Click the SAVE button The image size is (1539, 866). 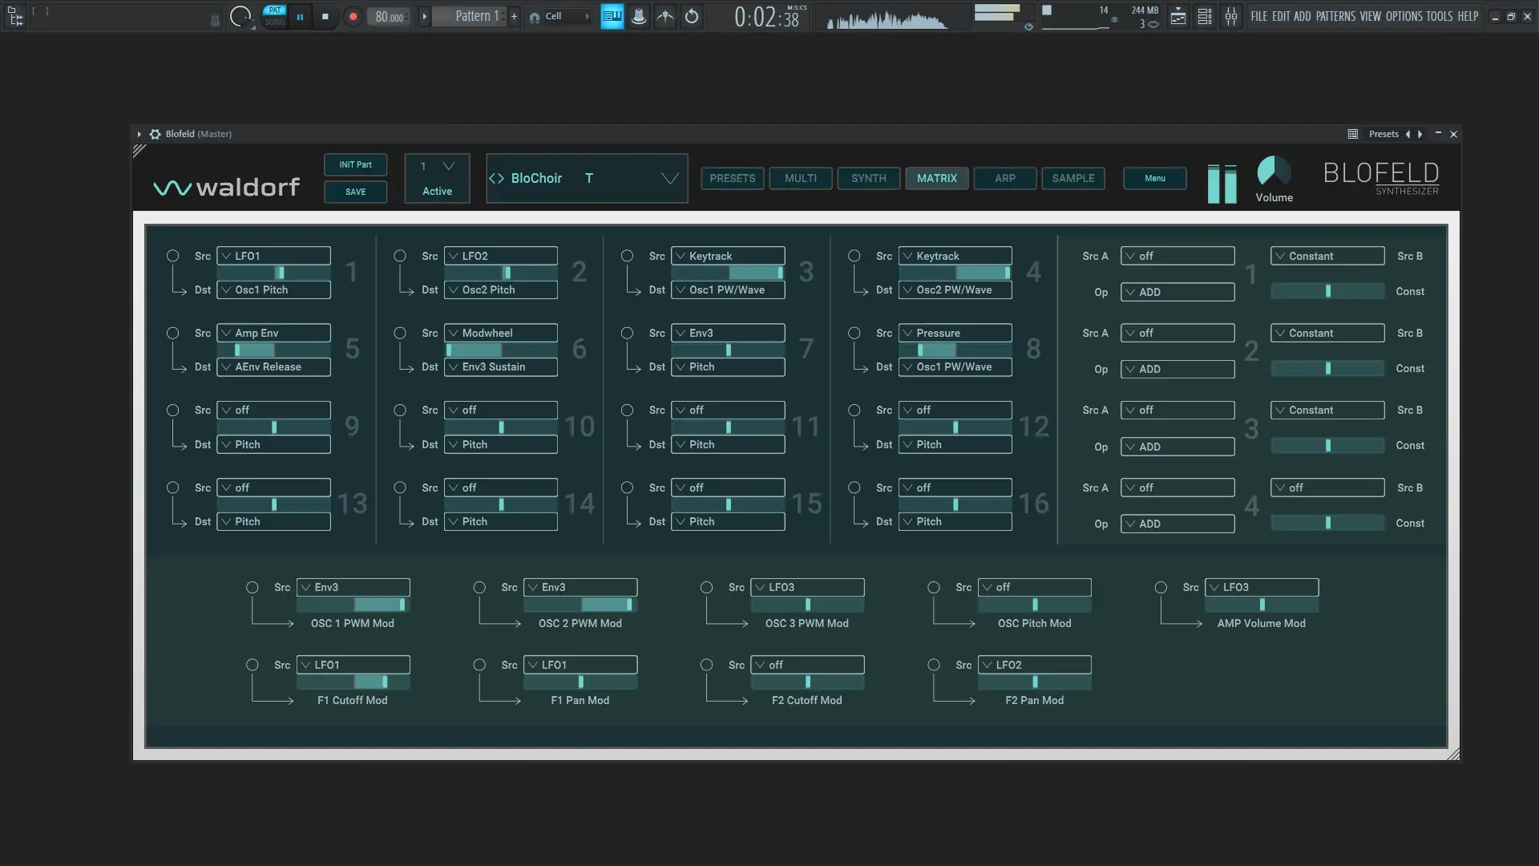[355, 192]
